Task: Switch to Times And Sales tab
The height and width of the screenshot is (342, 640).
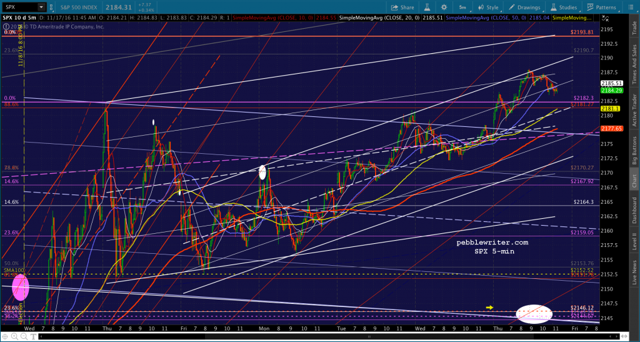Action: pyautogui.click(x=635, y=63)
